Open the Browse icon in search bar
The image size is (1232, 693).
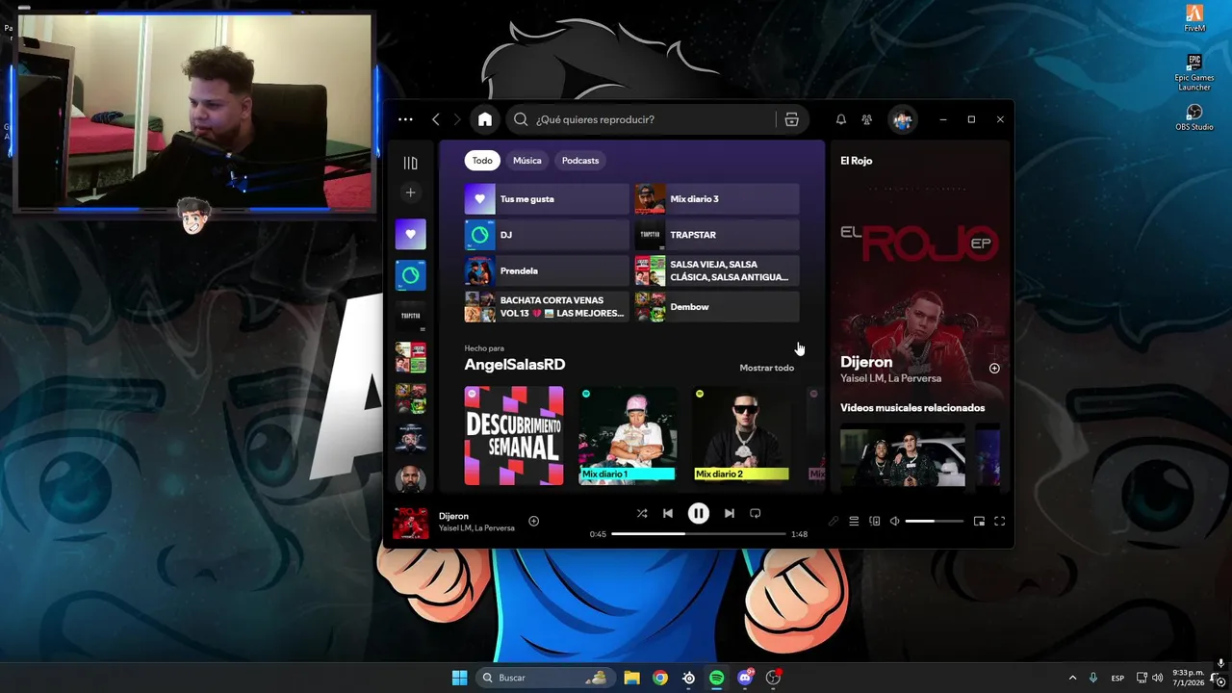click(x=791, y=119)
